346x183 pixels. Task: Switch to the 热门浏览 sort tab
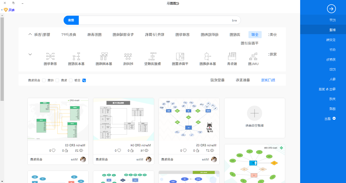[x=268, y=80]
